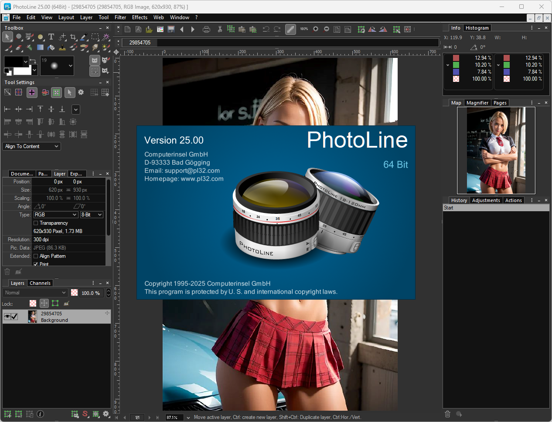Click the Zoom Out minus icon
Screen dimensions: 552x422
(327, 29)
